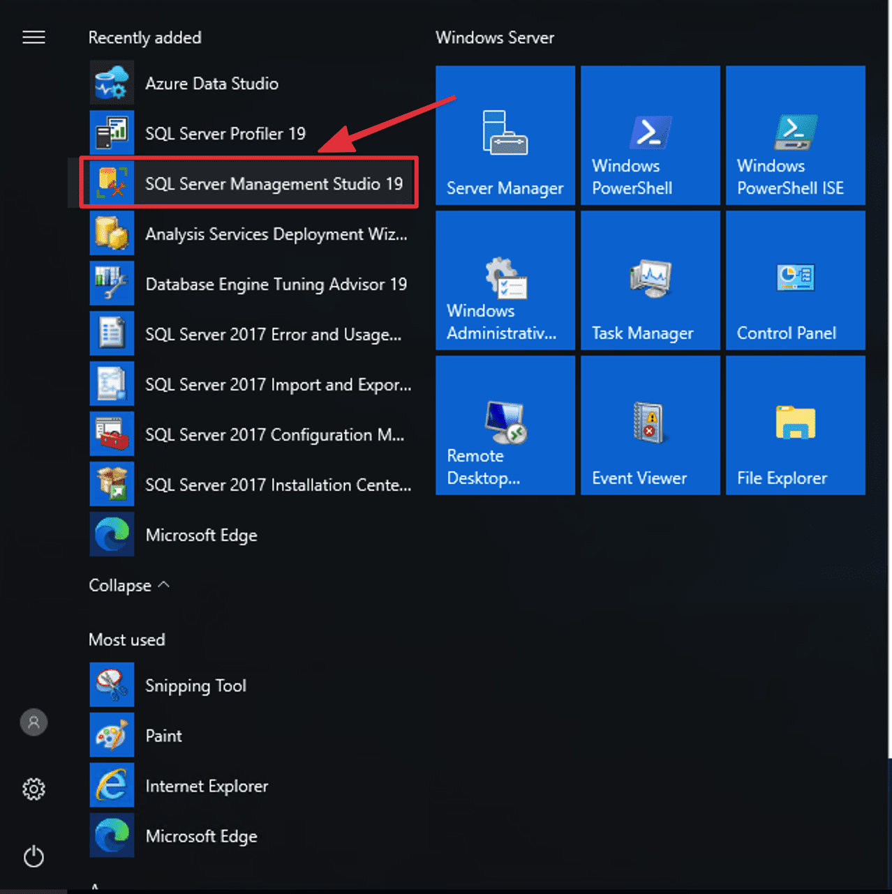Open the Windows PowerShell tile
The image size is (892, 894).
click(x=650, y=136)
